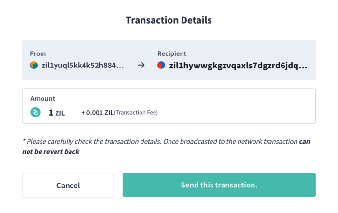Select the sender address zil1yuql5kk4k52h884

[83, 65]
